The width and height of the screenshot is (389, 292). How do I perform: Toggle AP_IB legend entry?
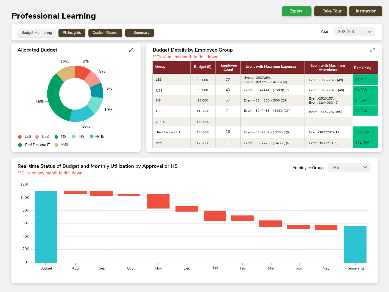point(97,136)
